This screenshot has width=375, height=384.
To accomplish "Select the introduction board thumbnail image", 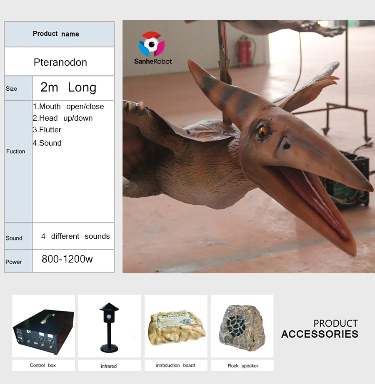I will point(176,326).
